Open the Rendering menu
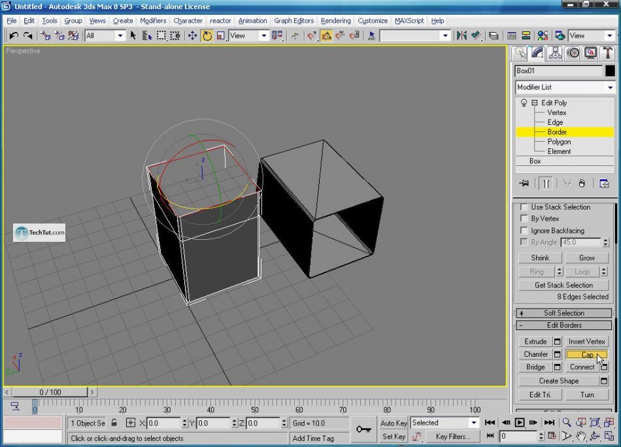The width and height of the screenshot is (621, 447). point(335,21)
